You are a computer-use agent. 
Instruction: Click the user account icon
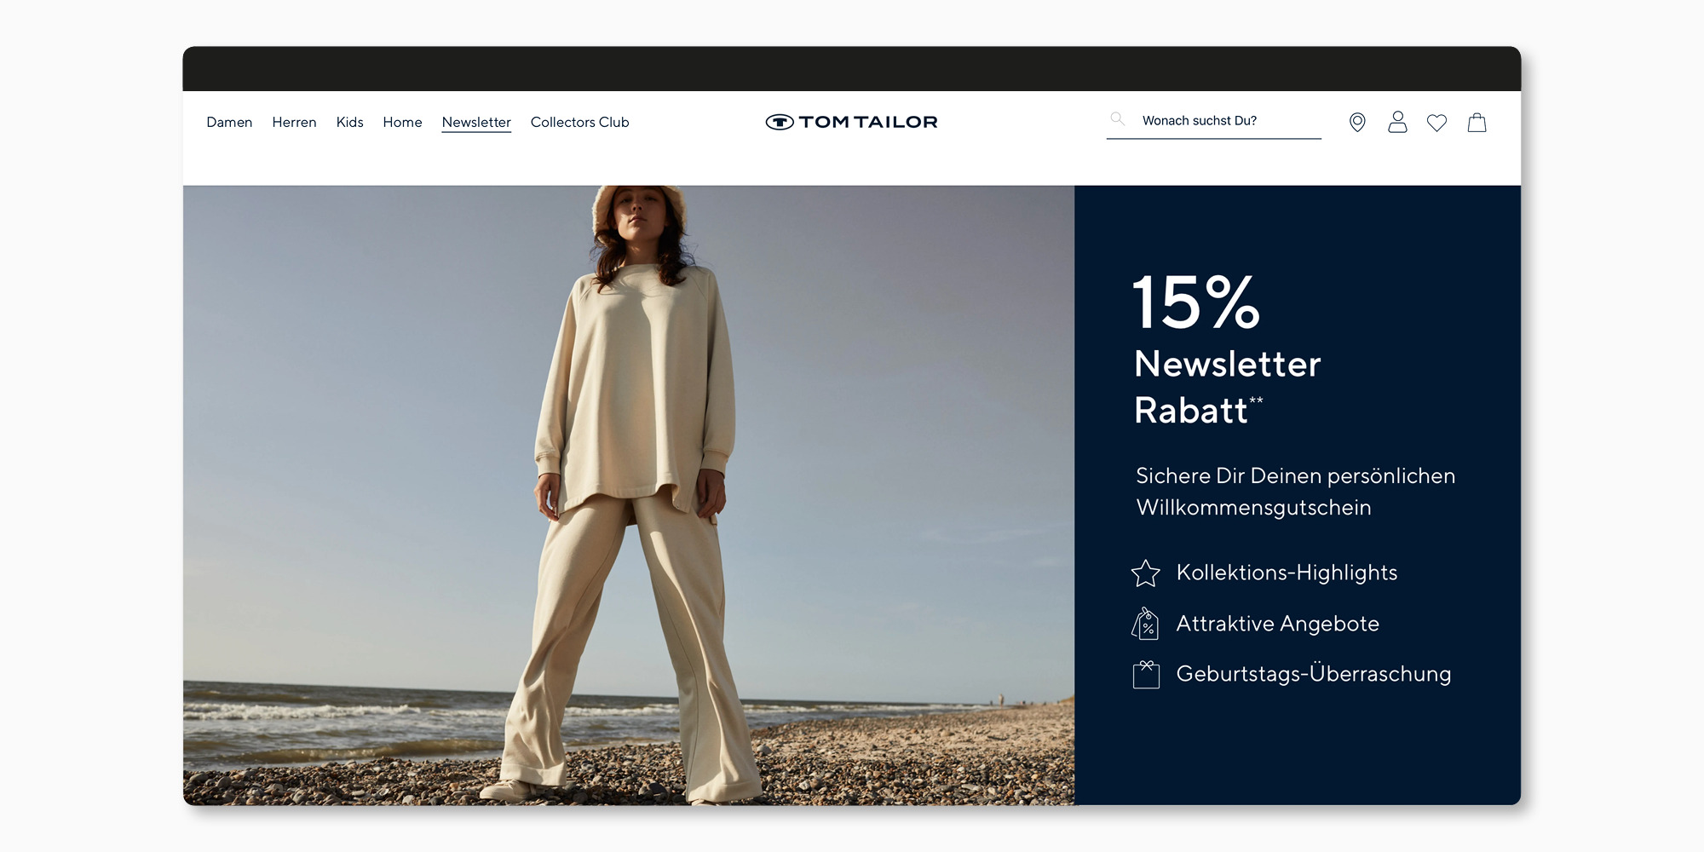click(x=1397, y=122)
